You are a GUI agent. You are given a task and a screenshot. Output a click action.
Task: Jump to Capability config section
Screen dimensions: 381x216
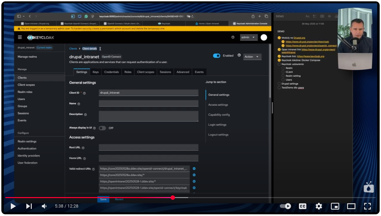point(219,115)
